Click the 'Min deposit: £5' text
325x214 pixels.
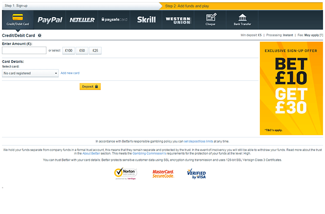point(251,35)
